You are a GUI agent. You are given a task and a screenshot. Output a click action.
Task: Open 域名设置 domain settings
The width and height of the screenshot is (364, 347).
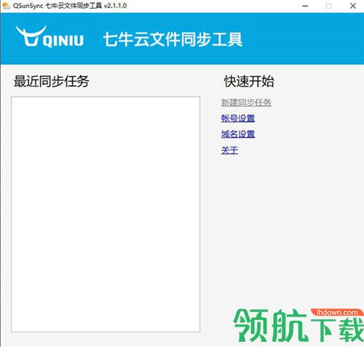tap(238, 134)
